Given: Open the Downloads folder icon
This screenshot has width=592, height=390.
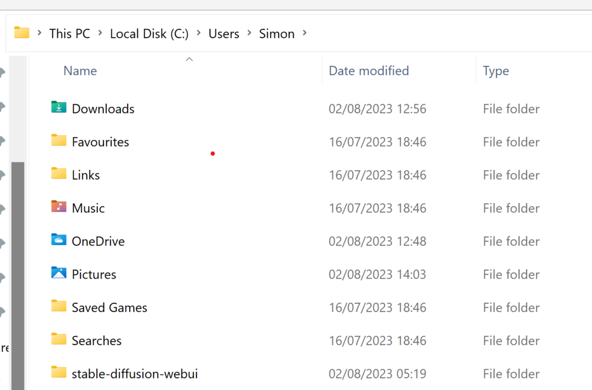Looking at the screenshot, I should (58, 108).
